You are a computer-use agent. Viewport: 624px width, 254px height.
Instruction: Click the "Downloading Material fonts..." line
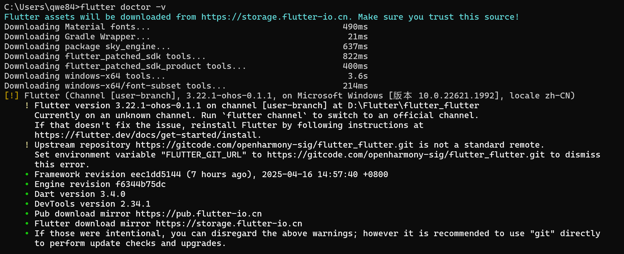77,27
